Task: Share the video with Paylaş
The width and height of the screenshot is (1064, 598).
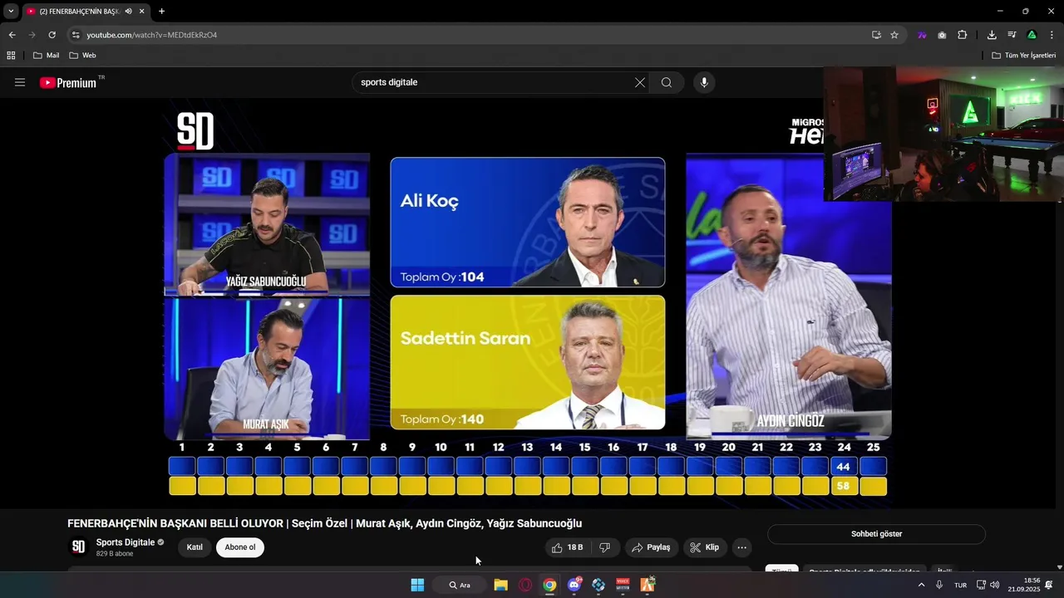Action: 651,547
